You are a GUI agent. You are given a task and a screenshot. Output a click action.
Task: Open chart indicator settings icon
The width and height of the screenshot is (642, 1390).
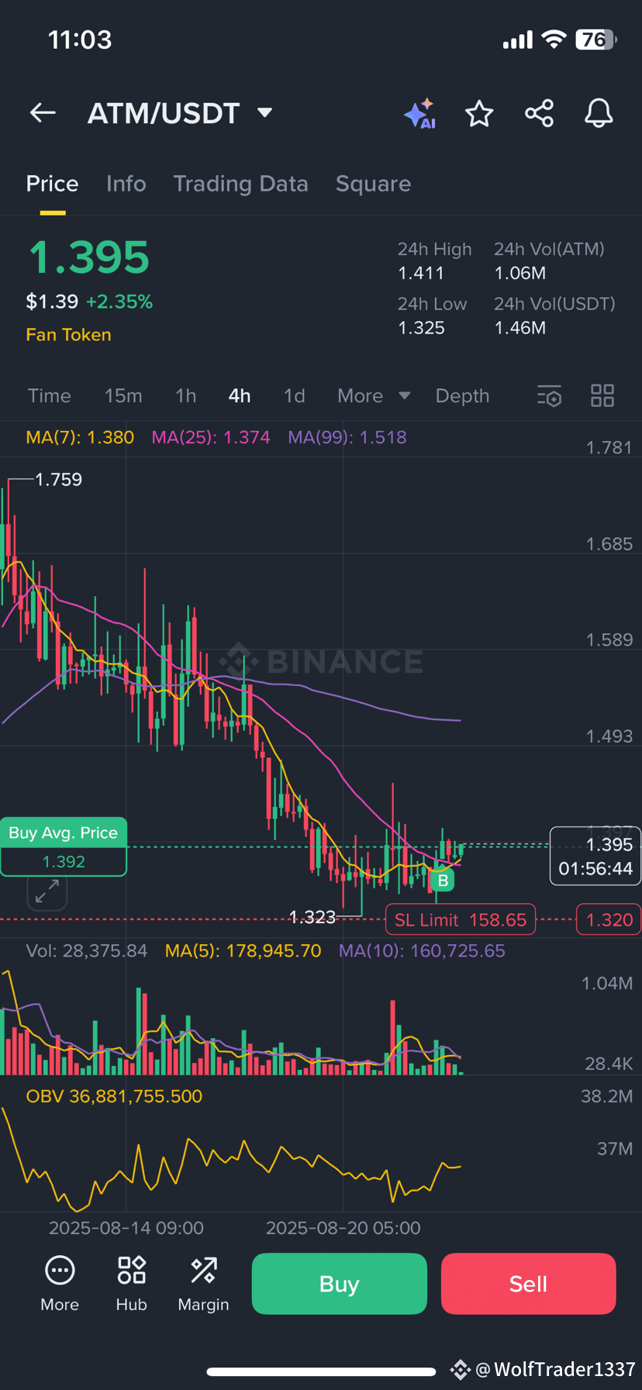click(549, 396)
